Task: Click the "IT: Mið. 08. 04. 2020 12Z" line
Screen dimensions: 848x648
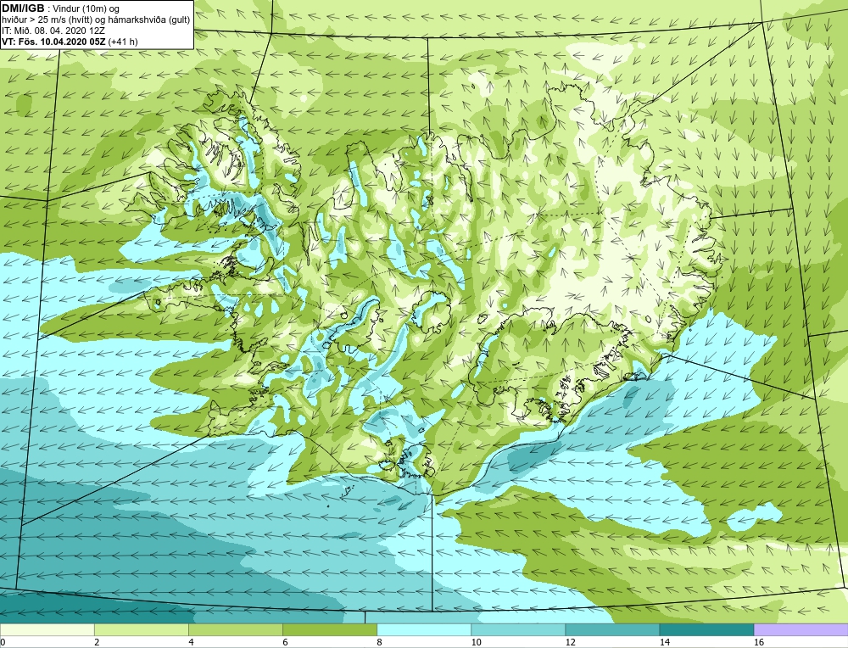Action: pos(54,31)
